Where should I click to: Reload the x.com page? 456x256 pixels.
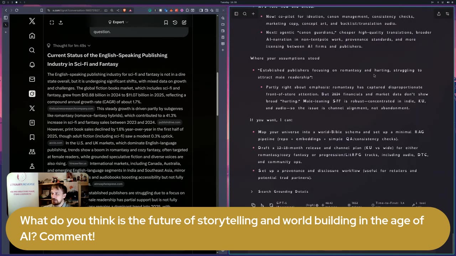[17, 10]
